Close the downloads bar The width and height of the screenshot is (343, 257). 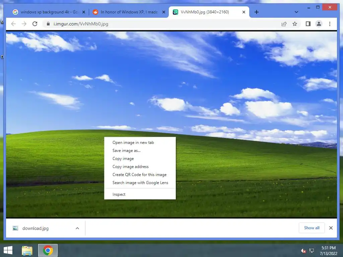coord(331,228)
